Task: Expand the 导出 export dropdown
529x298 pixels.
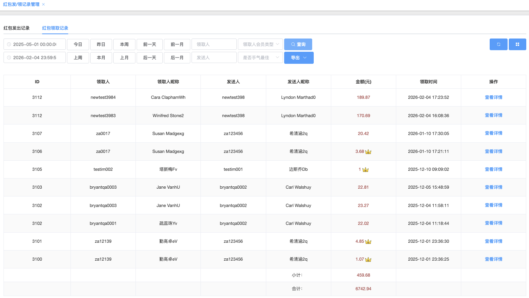Action: click(299, 58)
